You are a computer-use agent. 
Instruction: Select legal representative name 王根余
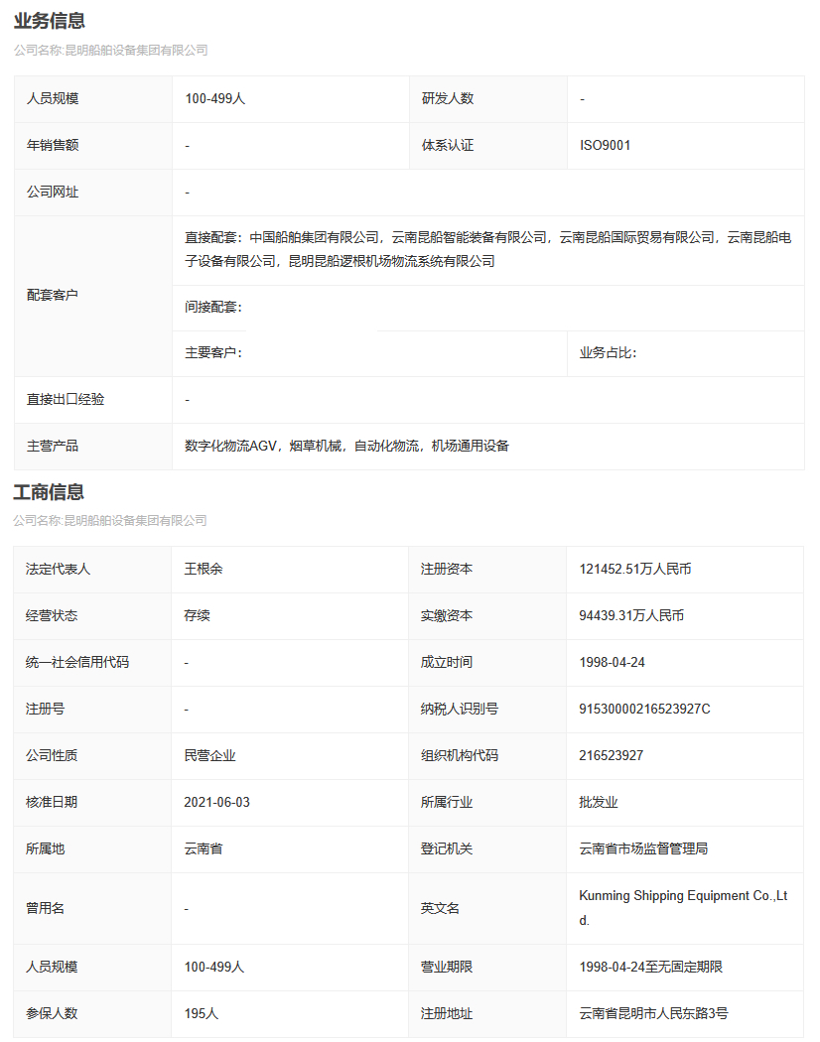[x=204, y=570]
